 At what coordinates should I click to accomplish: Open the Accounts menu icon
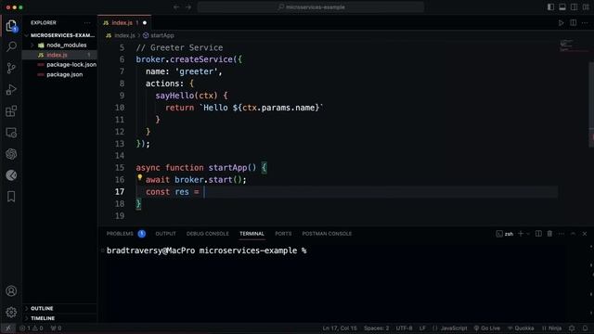coord(11,290)
